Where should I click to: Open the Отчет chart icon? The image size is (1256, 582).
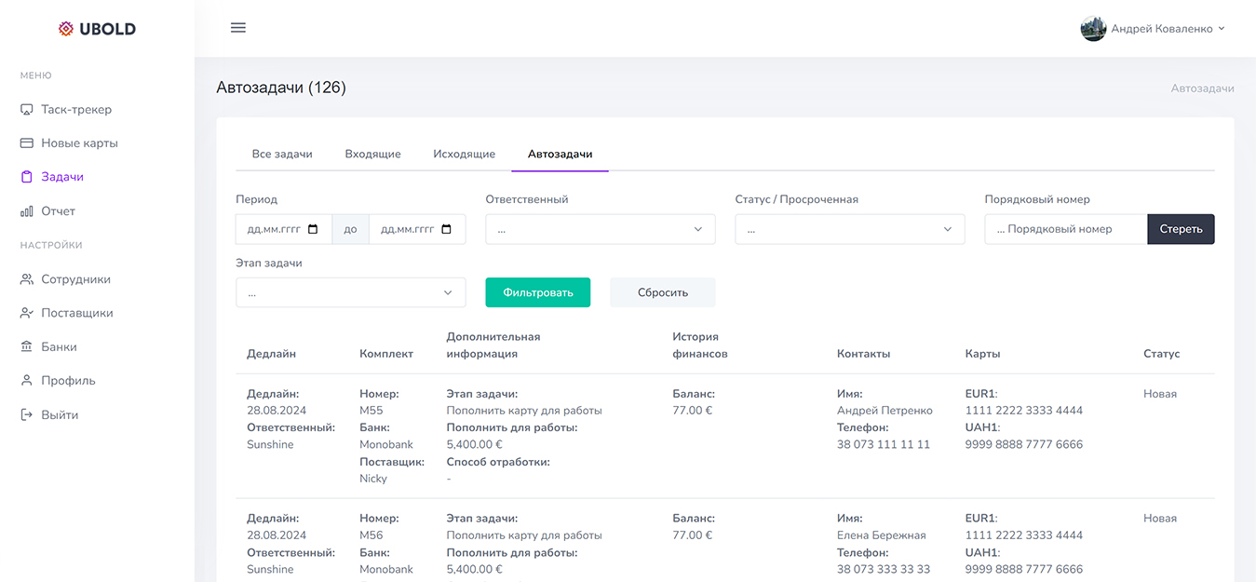(x=25, y=210)
